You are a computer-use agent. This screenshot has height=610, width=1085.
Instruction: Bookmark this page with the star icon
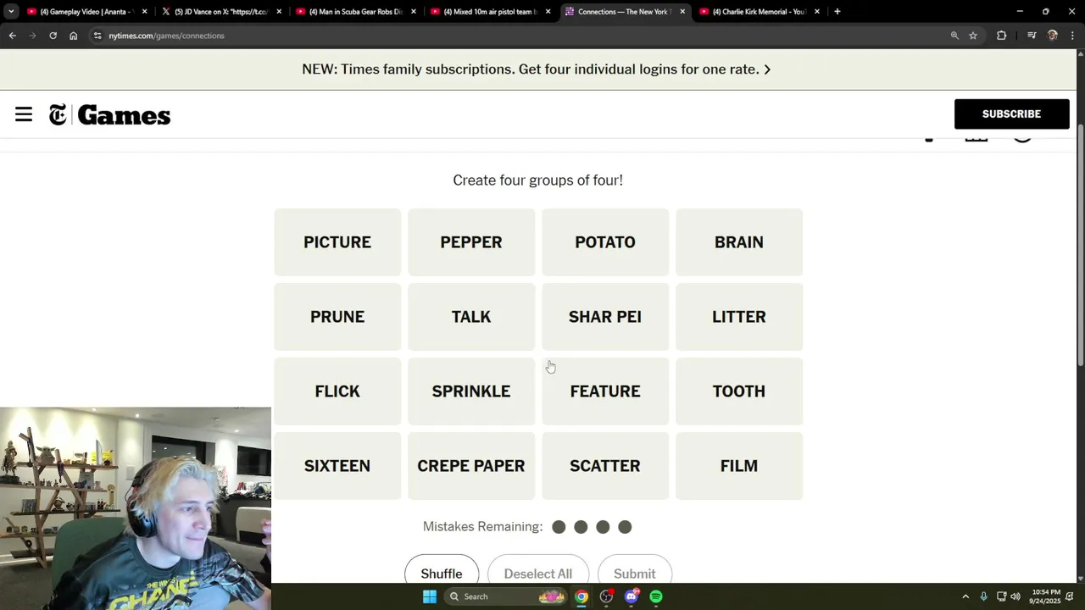click(x=973, y=36)
